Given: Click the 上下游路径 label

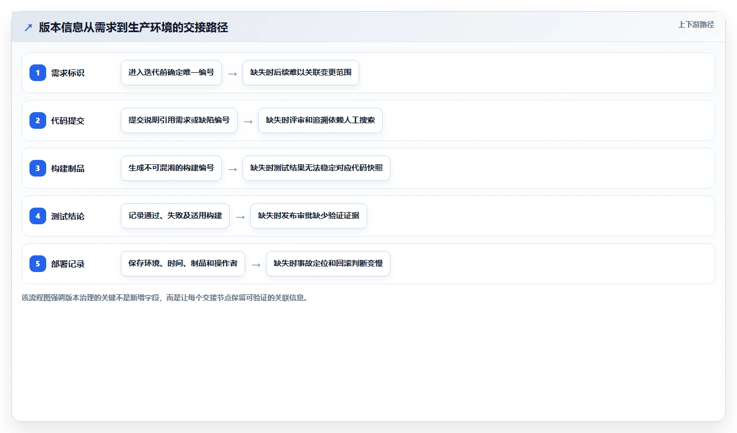Looking at the screenshot, I should pos(696,24).
